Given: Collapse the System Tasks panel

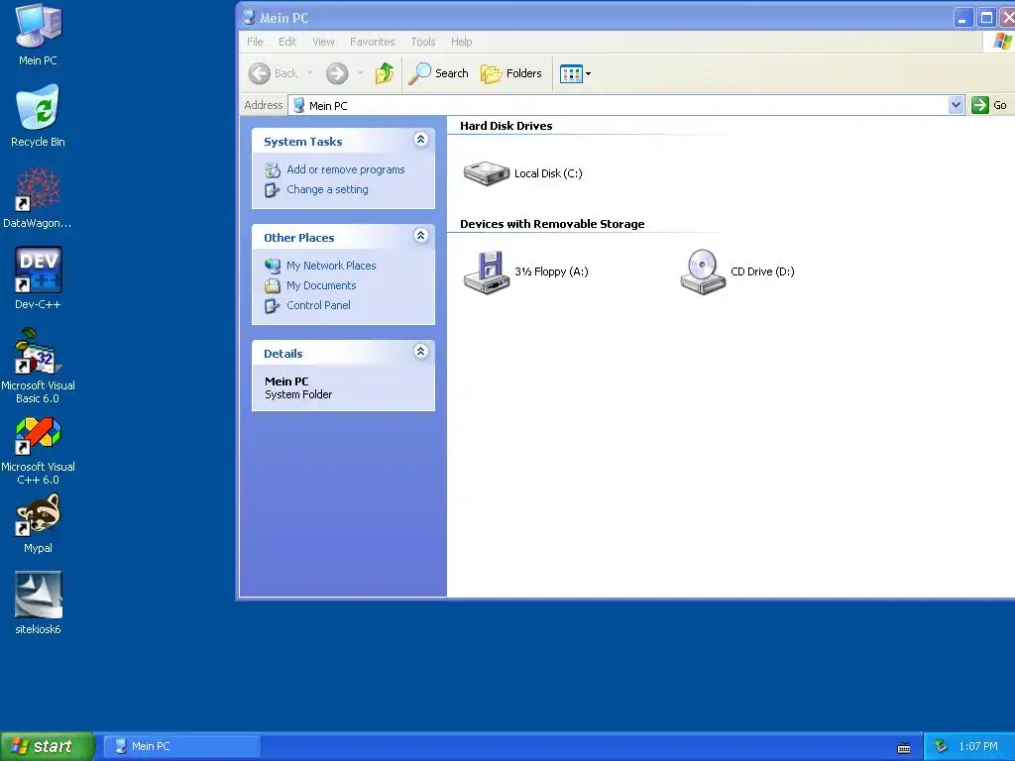Looking at the screenshot, I should click(x=420, y=139).
